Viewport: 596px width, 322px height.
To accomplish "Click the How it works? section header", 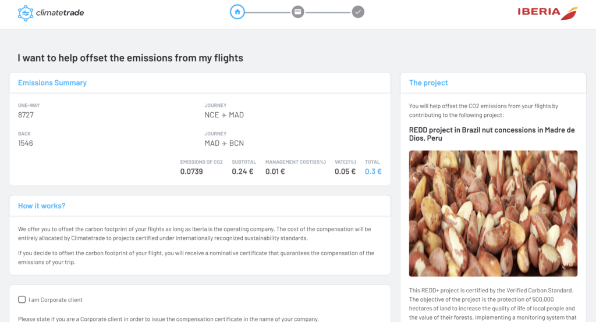I will click(x=42, y=206).
